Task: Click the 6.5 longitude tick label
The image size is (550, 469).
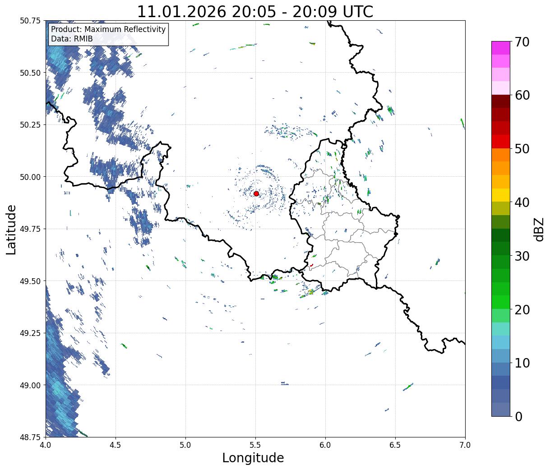Action: 395,445
